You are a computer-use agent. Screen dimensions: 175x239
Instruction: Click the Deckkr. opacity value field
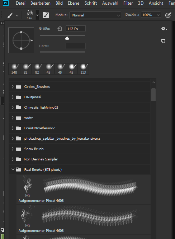tap(148, 15)
